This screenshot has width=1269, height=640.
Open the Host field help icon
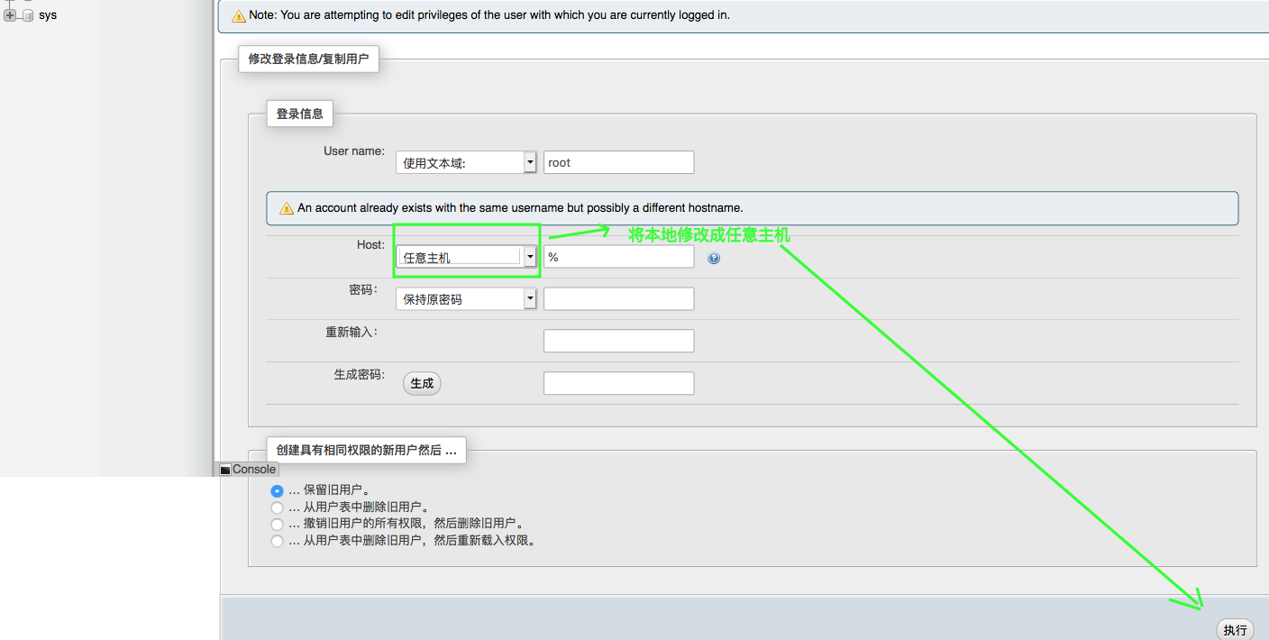click(714, 258)
